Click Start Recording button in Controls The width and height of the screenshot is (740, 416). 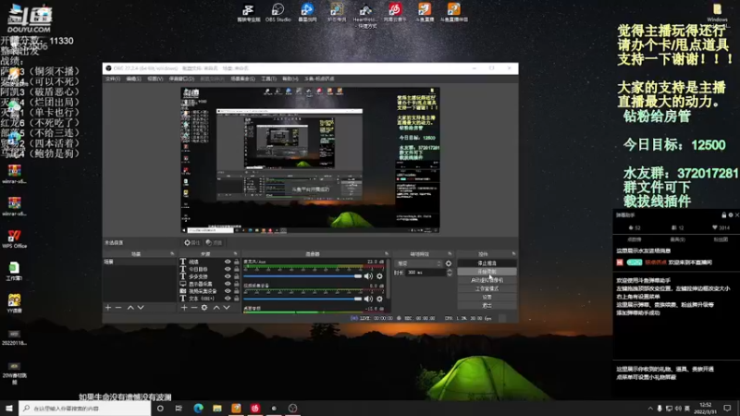tap(487, 272)
